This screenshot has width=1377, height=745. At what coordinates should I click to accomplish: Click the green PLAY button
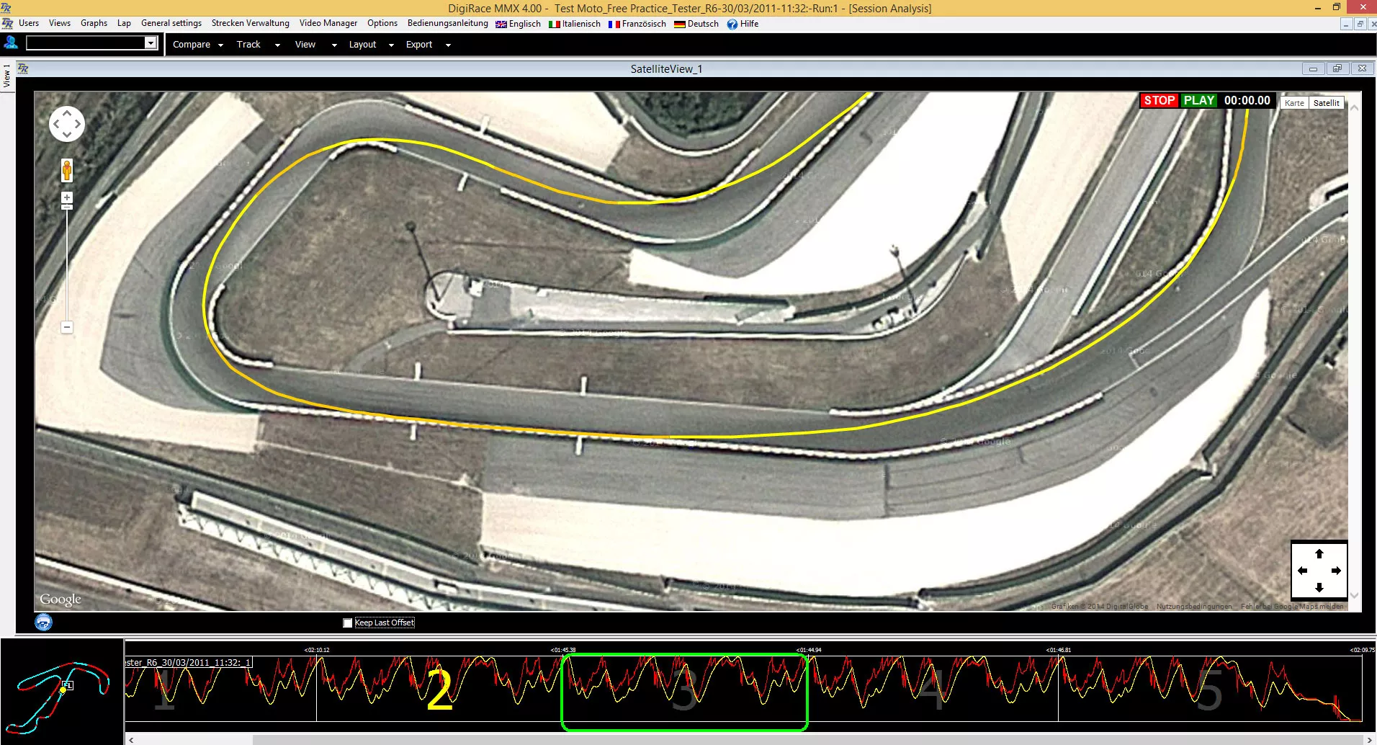click(1198, 100)
